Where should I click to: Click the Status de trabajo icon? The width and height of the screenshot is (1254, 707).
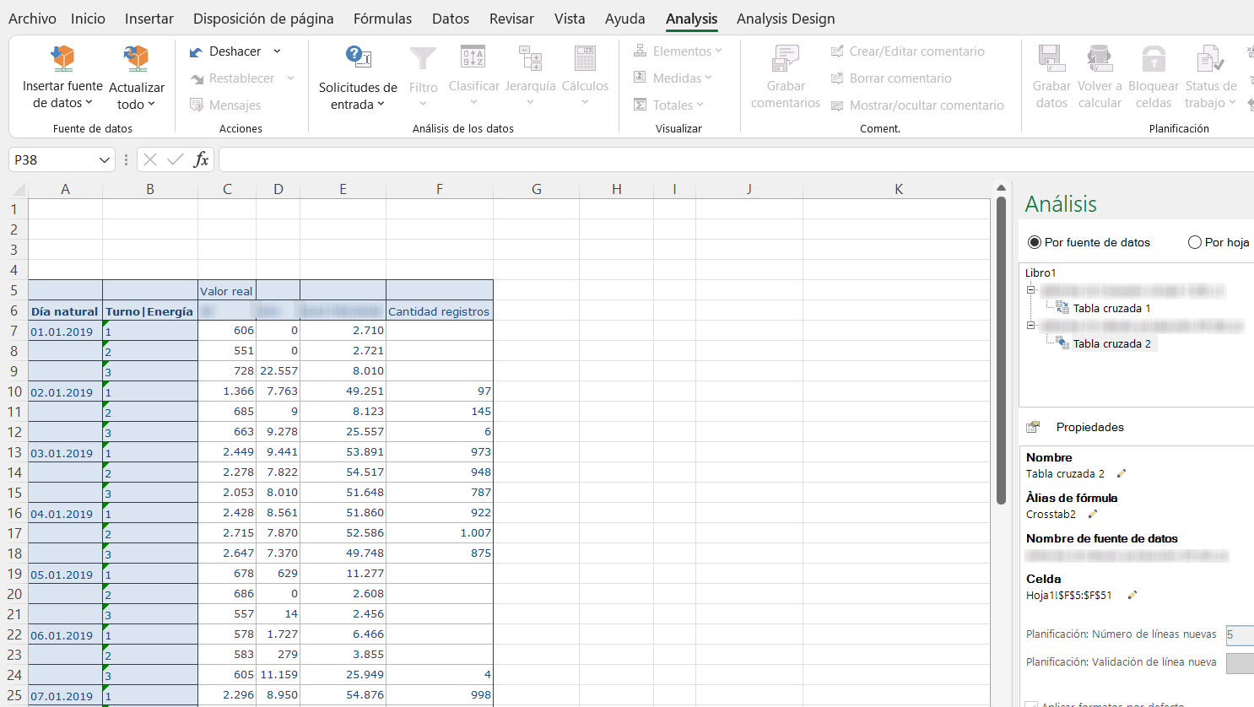(1210, 58)
